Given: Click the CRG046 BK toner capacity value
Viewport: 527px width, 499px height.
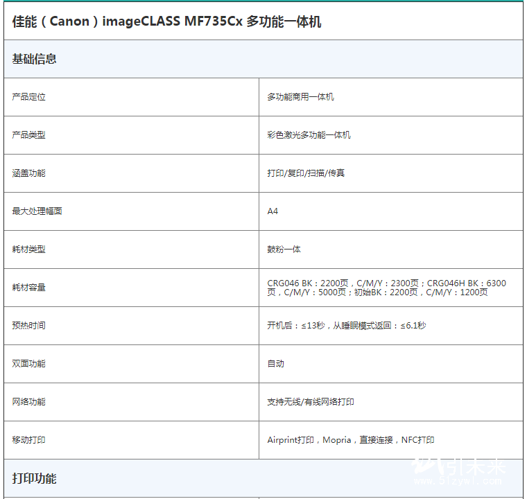Looking at the screenshot, I should [x=386, y=288].
